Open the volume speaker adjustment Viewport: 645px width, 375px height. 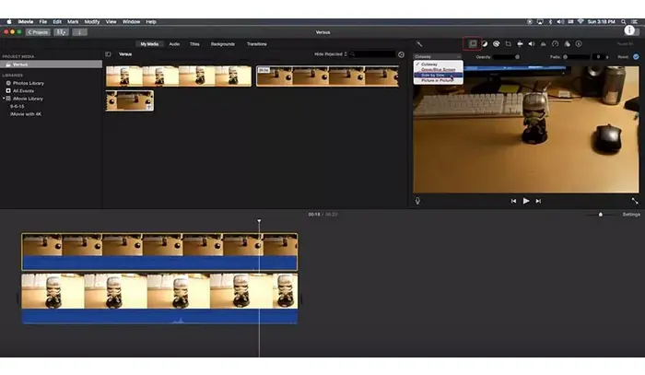(532, 44)
